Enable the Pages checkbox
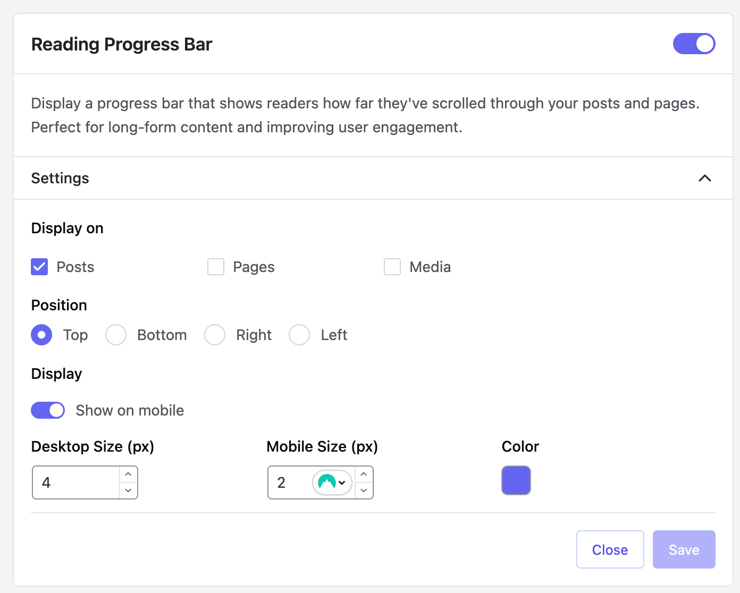This screenshot has width=740, height=593. click(x=216, y=267)
